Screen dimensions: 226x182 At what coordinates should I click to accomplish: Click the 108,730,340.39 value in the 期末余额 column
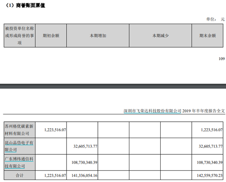(x=210, y=162)
